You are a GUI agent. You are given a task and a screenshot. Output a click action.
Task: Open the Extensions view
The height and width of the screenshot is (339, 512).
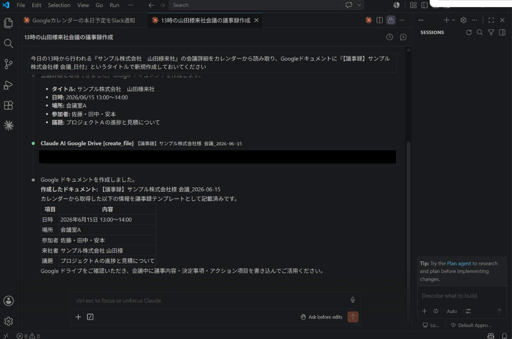[8, 105]
